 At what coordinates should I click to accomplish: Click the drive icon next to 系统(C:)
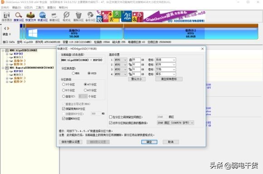tap(11, 78)
